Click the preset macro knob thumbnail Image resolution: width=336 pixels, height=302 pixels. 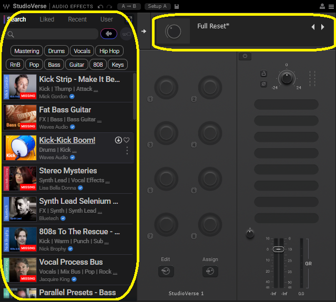click(173, 31)
